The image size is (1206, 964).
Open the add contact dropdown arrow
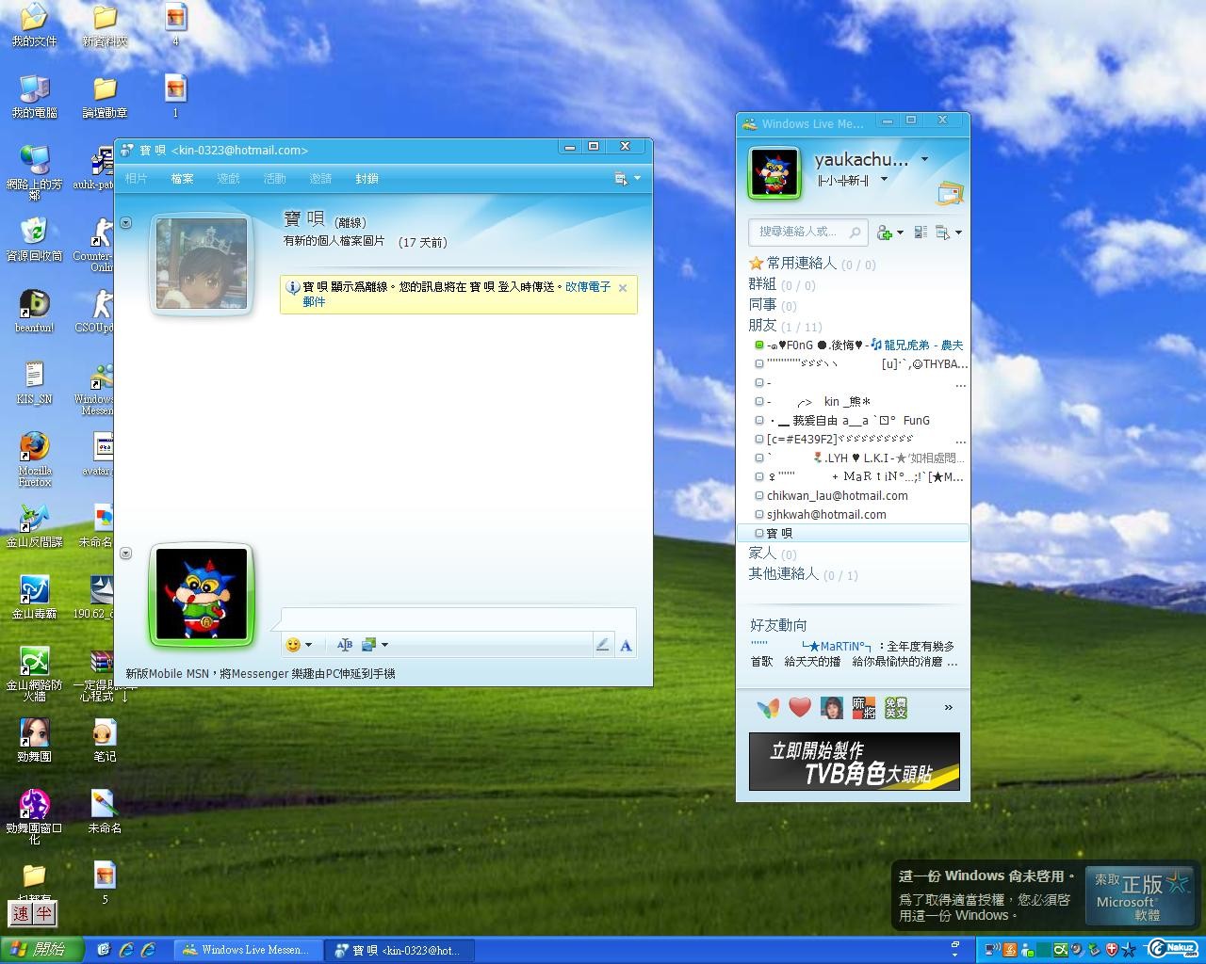(x=900, y=233)
